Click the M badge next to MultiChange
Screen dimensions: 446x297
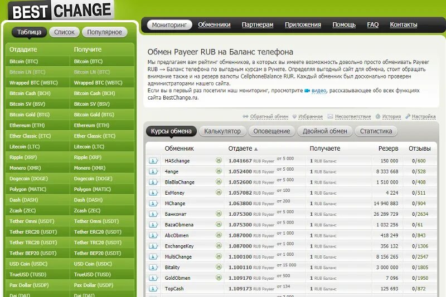(x=219, y=256)
